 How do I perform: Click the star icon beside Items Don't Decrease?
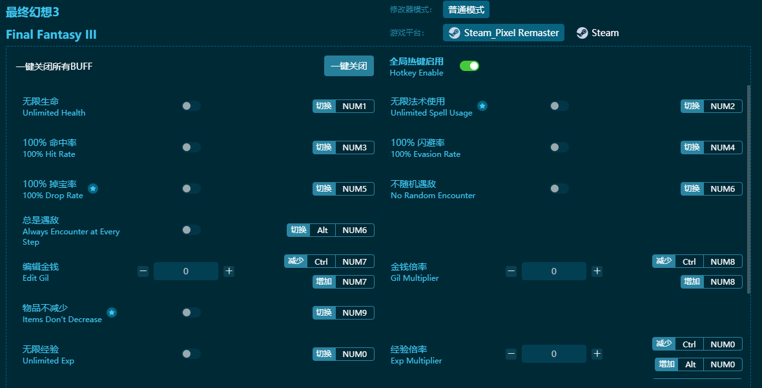tap(112, 312)
